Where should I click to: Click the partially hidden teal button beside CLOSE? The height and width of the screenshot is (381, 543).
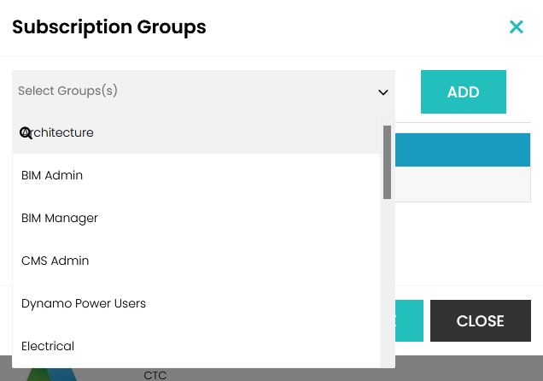[410, 321]
